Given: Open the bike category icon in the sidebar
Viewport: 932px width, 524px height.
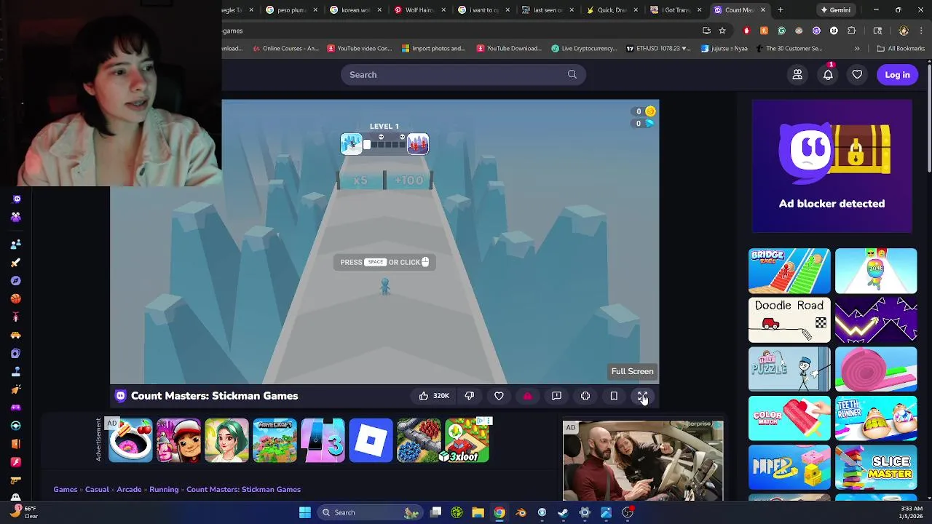Looking at the screenshot, I should 16,317.
